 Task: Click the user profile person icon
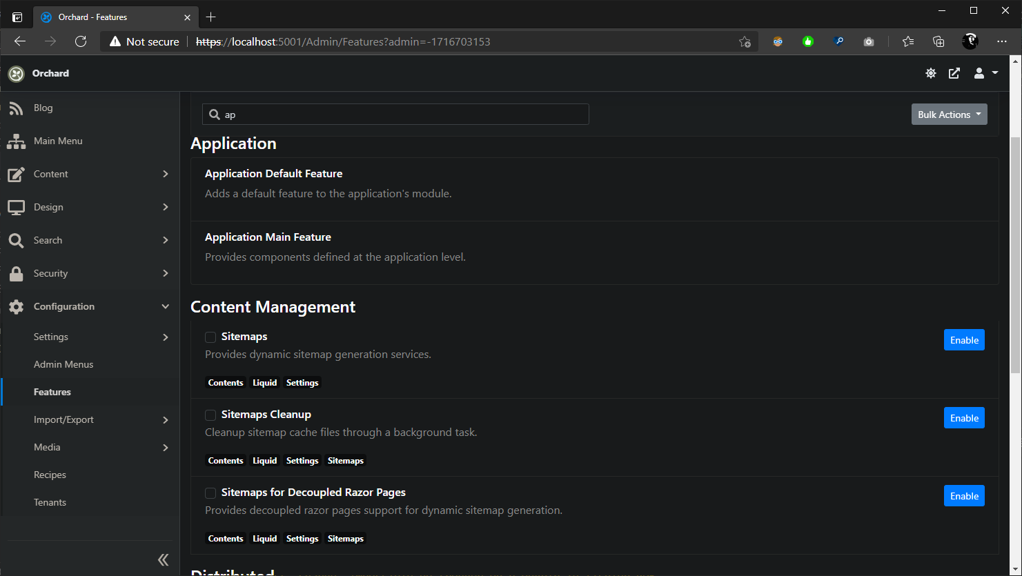[978, 72]
